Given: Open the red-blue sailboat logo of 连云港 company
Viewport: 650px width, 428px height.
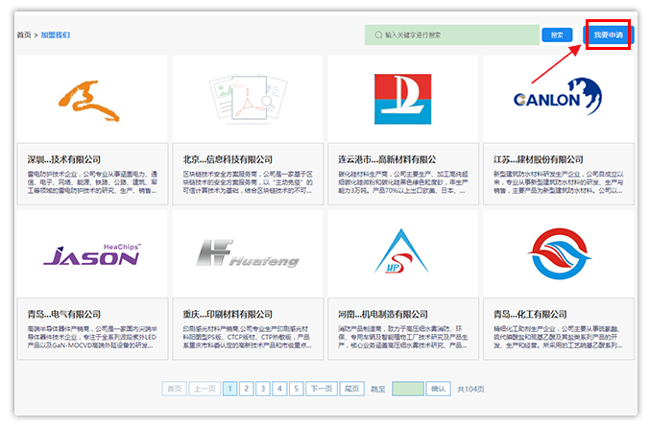Looking at the screenshot, I should (402, 99).
